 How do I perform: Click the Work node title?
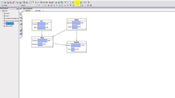click(x=42, y=38)
